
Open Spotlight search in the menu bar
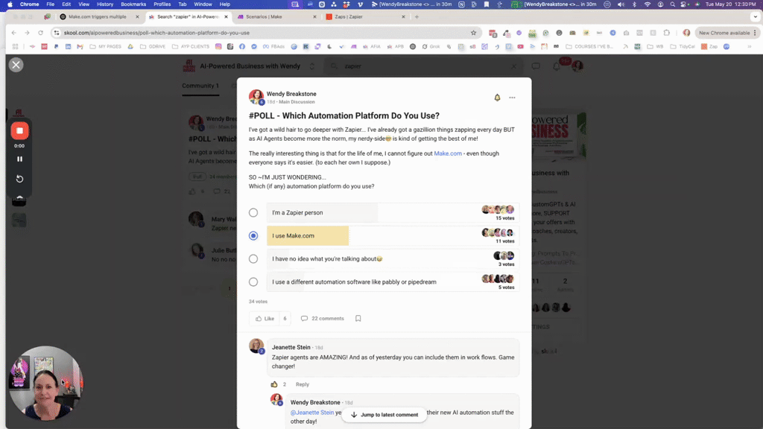pyautogui.click(x=673, y=4)
